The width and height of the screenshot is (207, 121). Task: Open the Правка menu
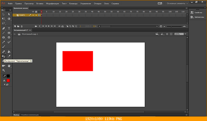(18, 4)
